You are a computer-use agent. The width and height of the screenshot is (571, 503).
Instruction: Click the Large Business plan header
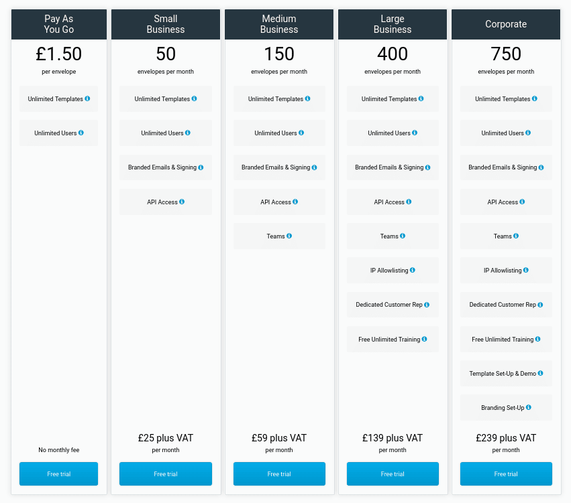click(x=393, y=24)
